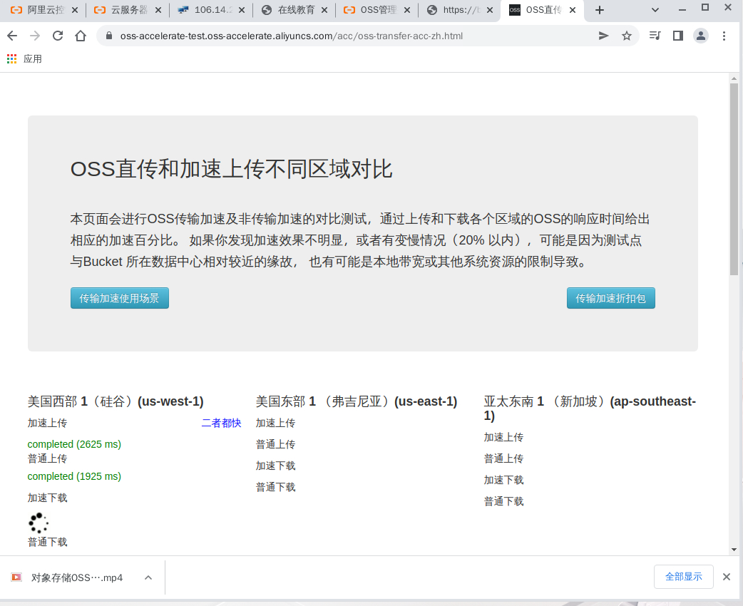Click 加速下载 under us-east-1
Image resolution: width=743 pixels, height=606 pixels.
click(275, 466)
